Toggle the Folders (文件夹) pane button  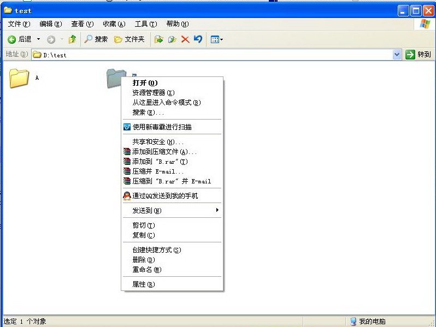pyautogui.click(x=129, y=39)
